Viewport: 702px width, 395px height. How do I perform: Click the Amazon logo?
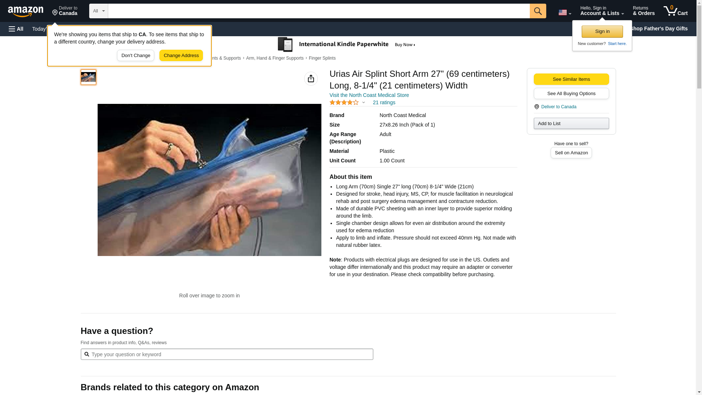pyautogui.click(x=26, y=11)
